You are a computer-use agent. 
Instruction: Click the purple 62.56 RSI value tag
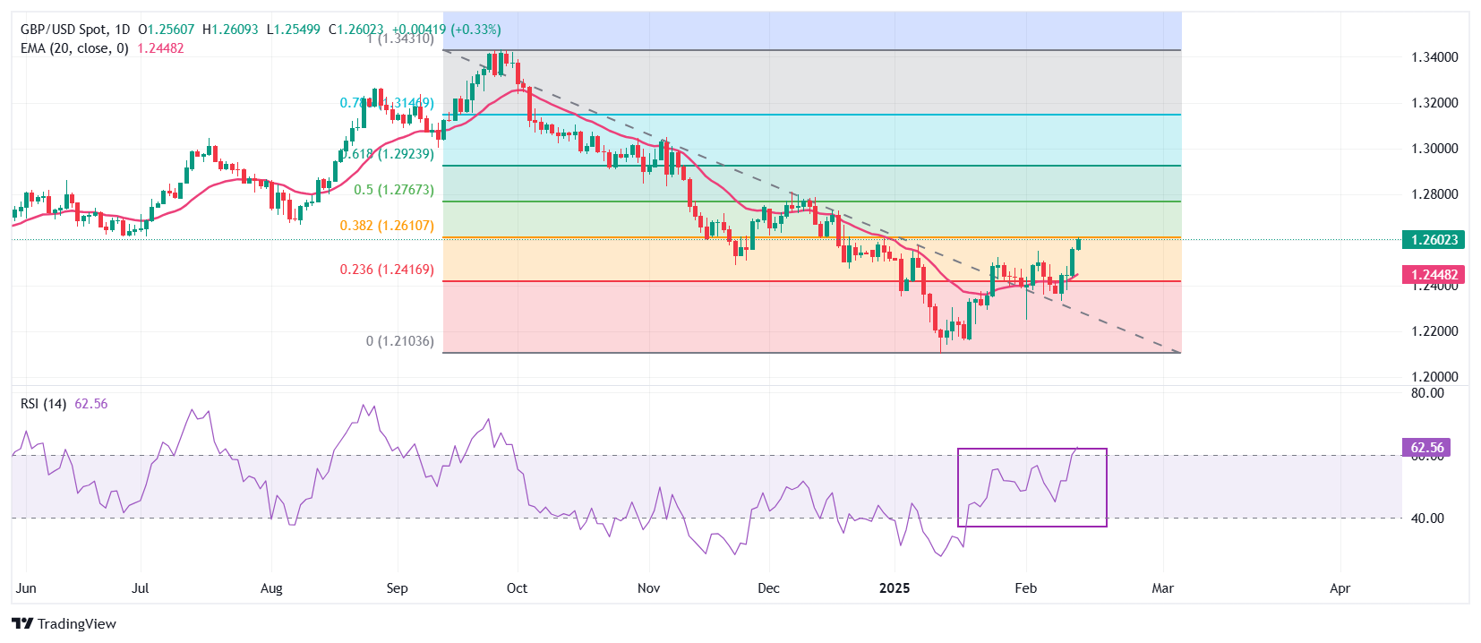(1426, 448)
